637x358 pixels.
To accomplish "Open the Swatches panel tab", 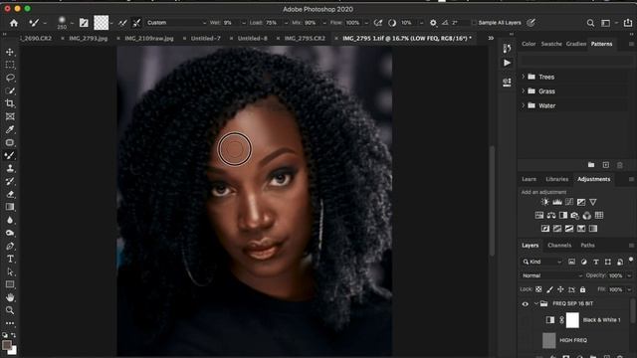I will 551,44.
